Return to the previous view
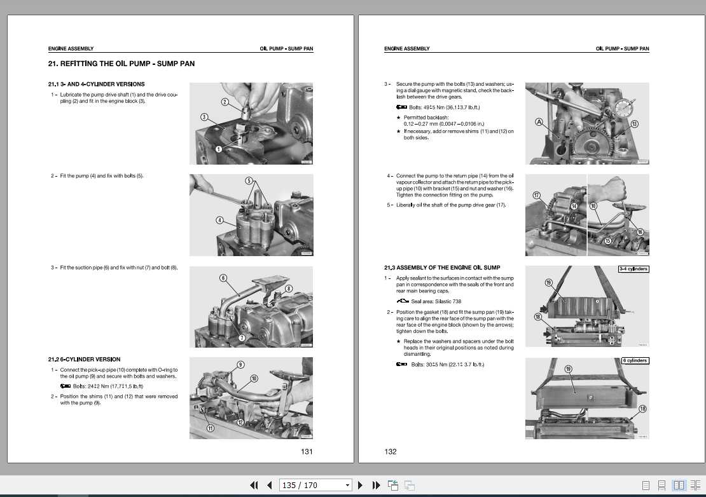The image size is (706, 497). (392, 484)
